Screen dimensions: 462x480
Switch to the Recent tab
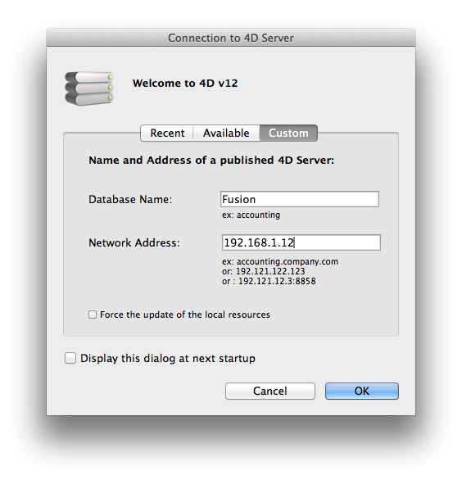click(167, 134)
